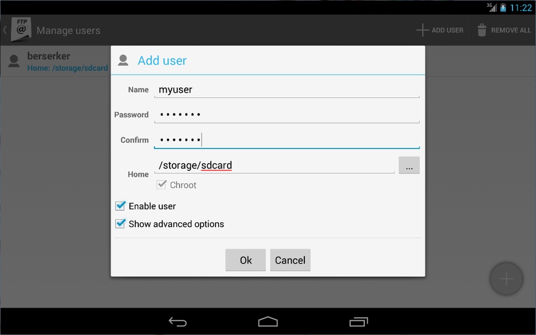Tap the REMOVE ALL label in action bar

(511, 30)
